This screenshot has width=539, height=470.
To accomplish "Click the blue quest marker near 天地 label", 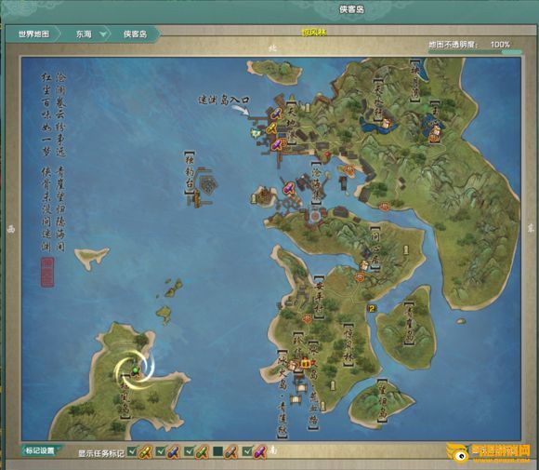I will (x=276, y=113).
